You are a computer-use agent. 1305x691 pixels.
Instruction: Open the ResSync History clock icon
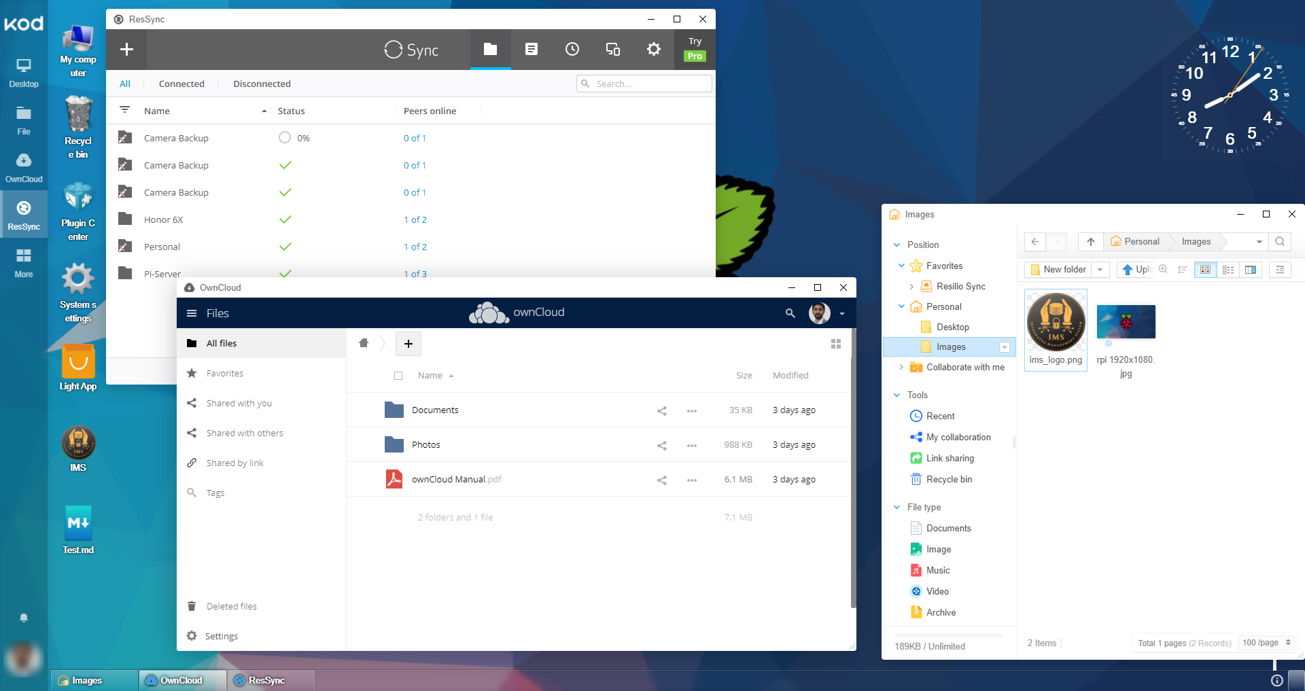pos(572,49)
